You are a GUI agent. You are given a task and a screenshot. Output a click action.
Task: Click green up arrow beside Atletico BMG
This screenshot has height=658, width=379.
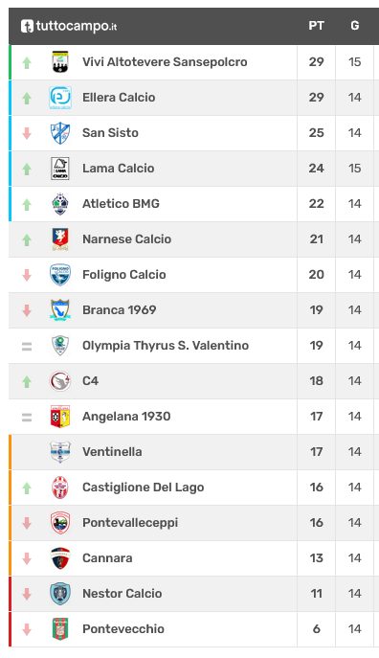click(27, 204)
